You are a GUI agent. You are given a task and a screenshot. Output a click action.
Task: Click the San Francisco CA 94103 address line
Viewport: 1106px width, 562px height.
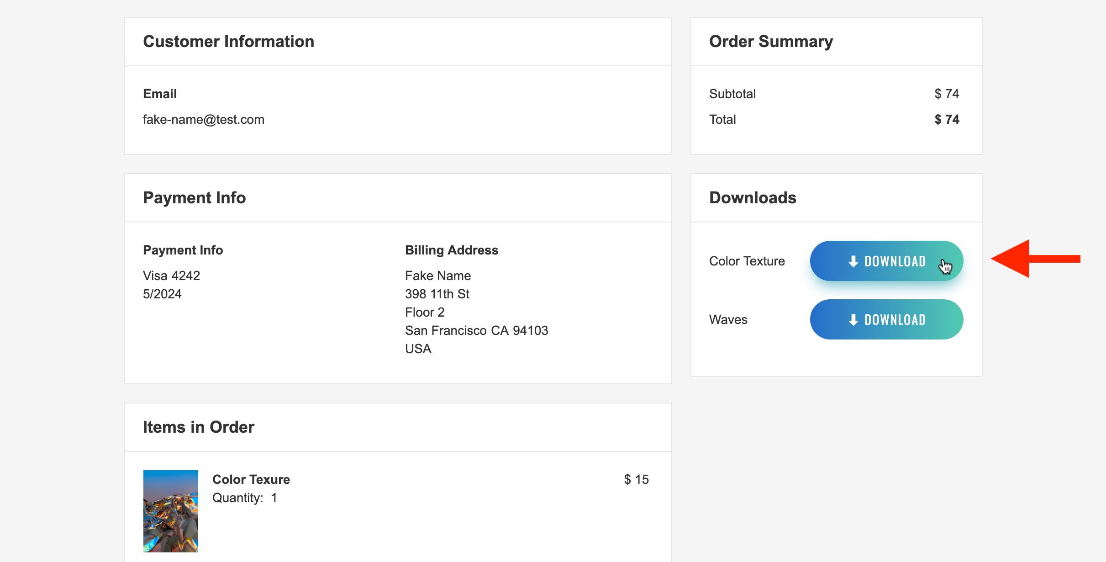coord(476,330)
